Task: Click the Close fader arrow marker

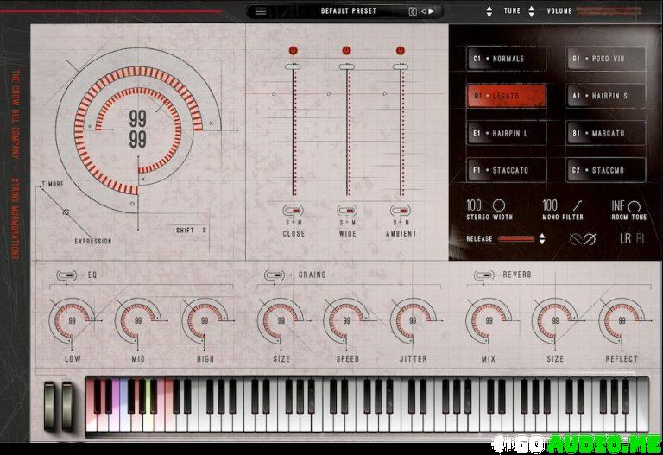Action: [x=274, y=93]
